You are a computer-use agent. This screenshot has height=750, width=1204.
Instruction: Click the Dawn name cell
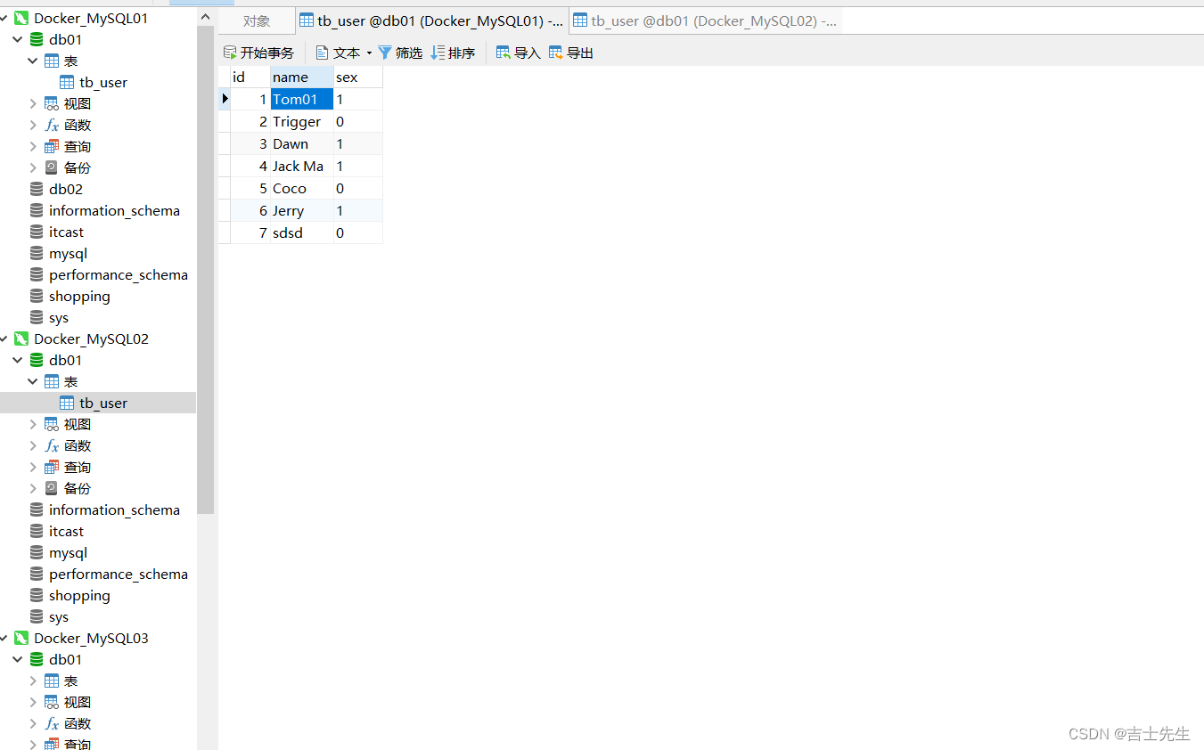[x=302, y=143]
